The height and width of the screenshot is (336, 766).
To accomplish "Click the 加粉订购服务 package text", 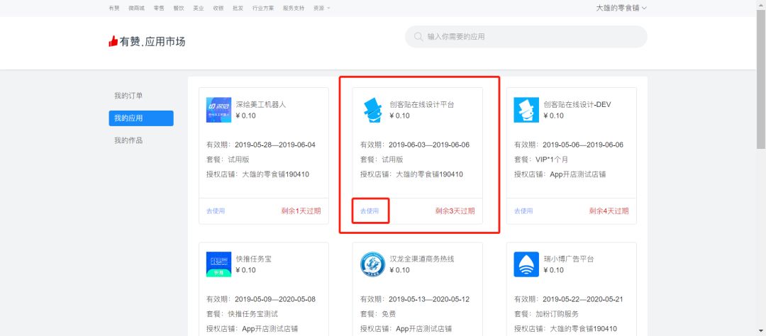I will [x=557, y=314].
